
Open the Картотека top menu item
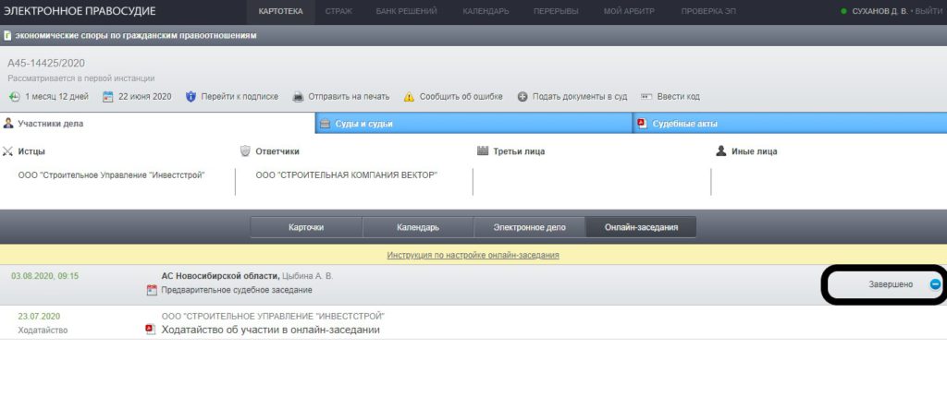pyautogui.click(x=280, y=11)
